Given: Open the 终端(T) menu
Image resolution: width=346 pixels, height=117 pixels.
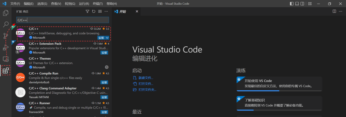Looking at the screenshot, I should (97, 4).
